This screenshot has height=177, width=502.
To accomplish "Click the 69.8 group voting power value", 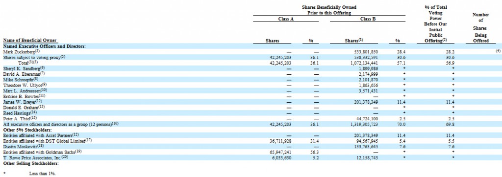I will [x=451, y=124].
